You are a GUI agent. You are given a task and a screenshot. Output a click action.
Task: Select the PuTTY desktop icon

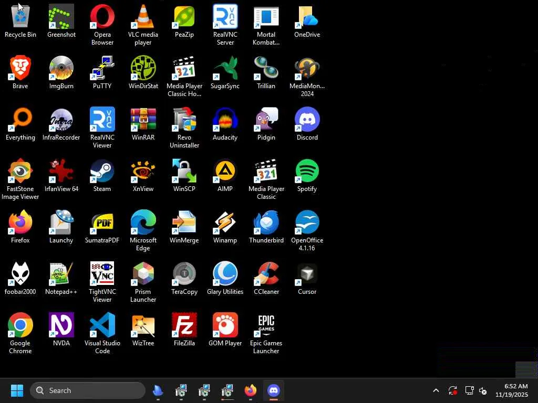pos(102,68)
